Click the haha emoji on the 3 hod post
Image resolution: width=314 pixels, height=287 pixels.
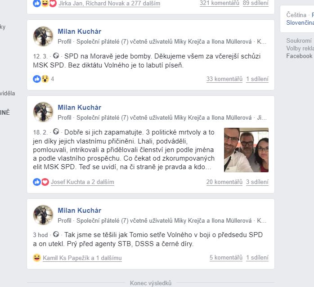pos(37,258)
